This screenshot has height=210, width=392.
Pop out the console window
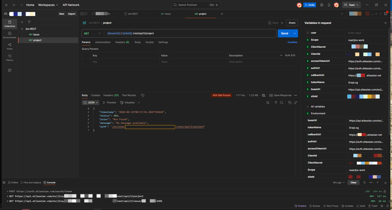tap(377, 183)
